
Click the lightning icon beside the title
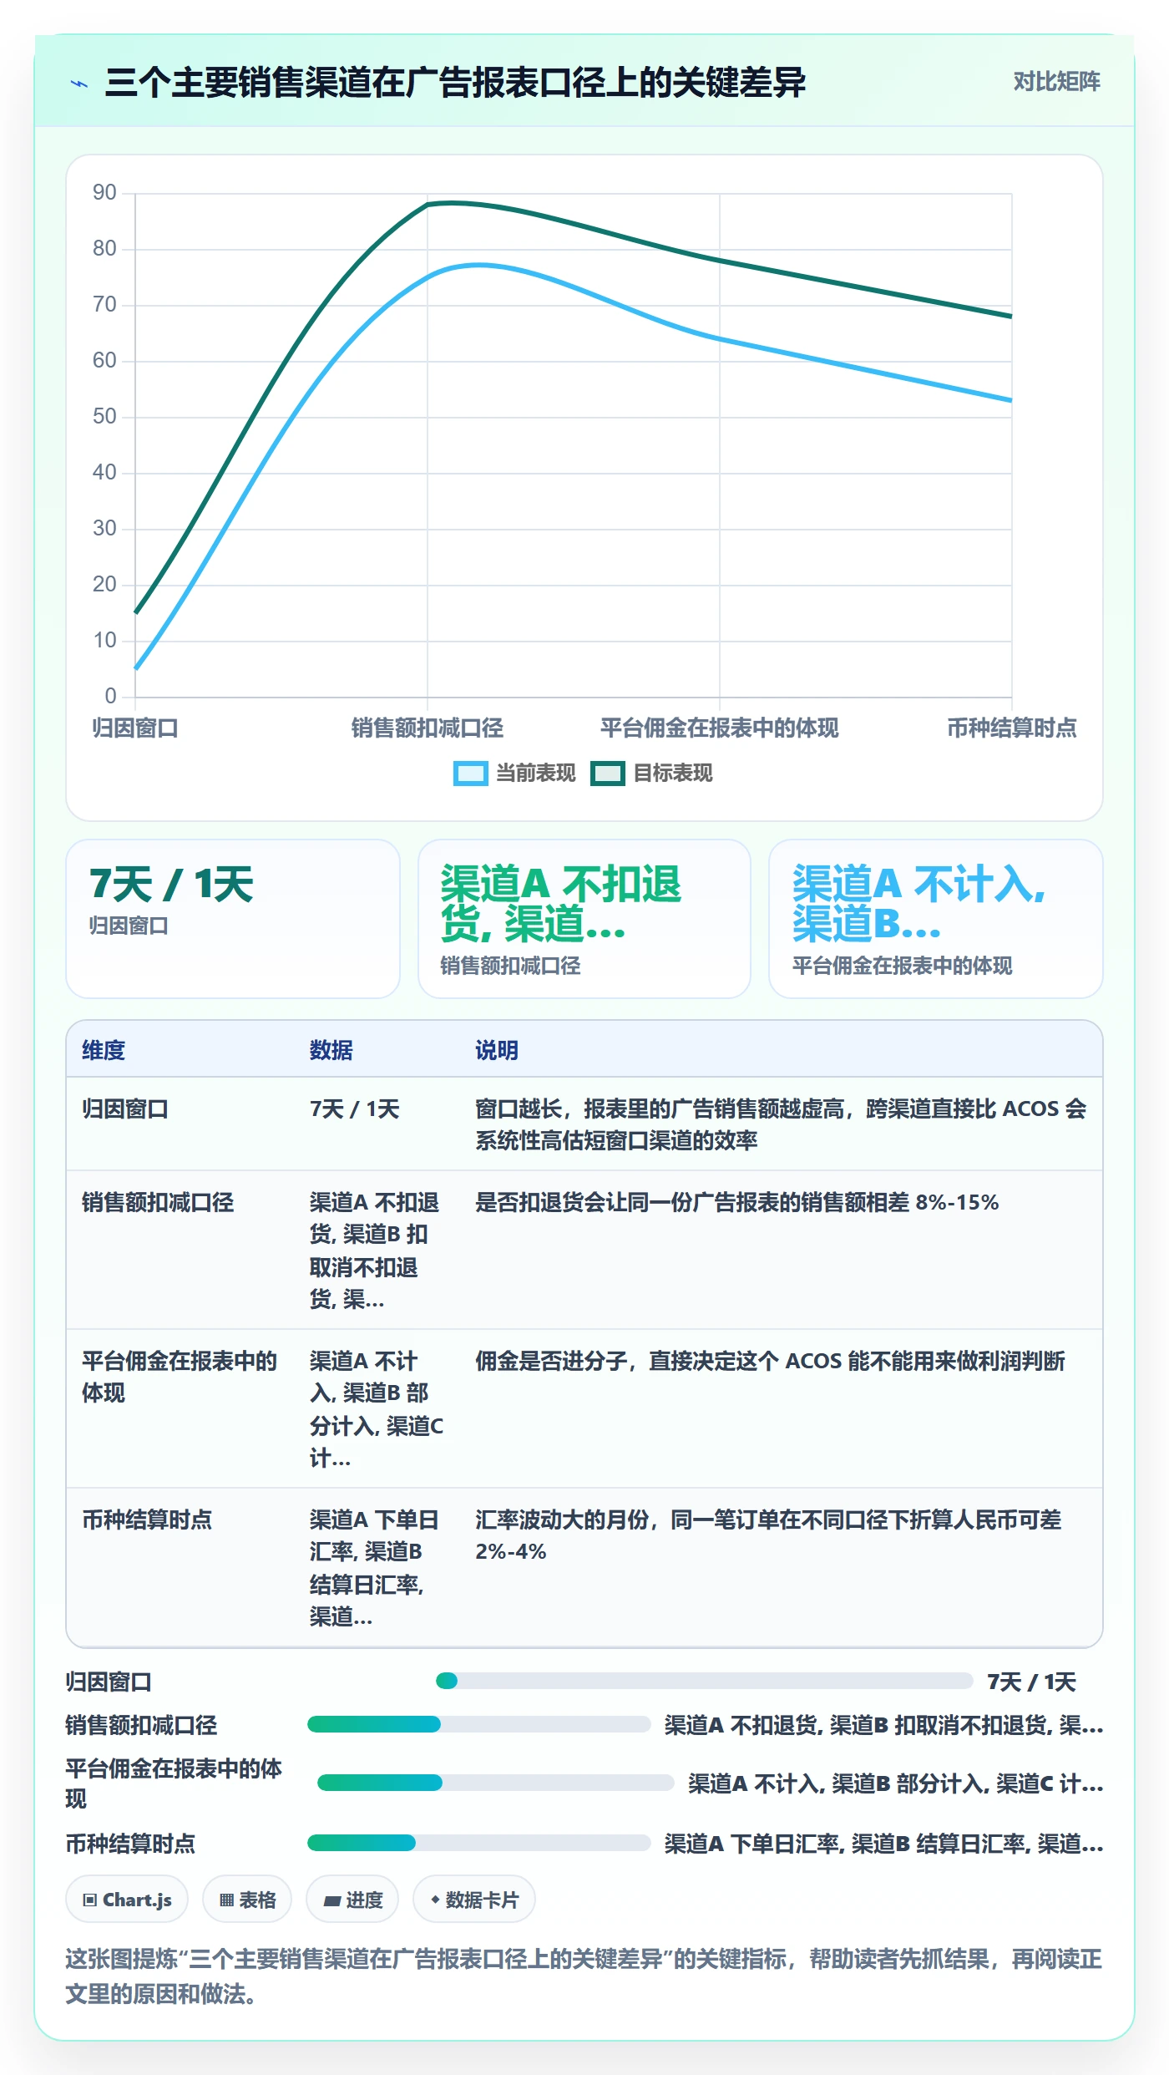[79, 84]
